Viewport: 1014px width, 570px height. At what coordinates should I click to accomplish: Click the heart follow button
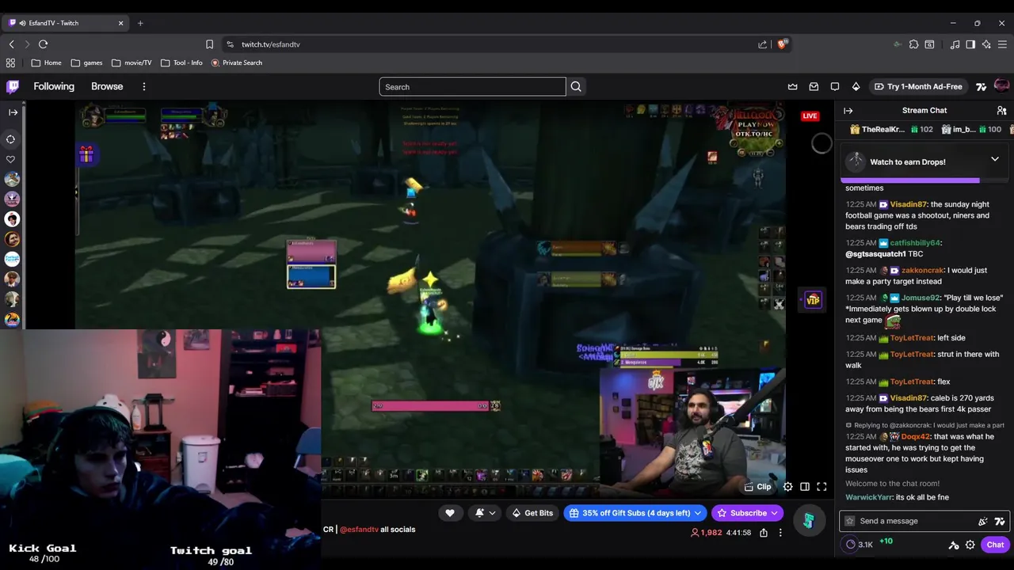pyautogui.click(x=450, y=513)
